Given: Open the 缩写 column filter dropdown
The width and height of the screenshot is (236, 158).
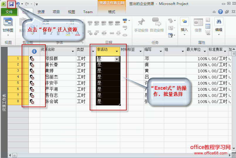Looking at the screenshot, I should [x=160, y=51].
